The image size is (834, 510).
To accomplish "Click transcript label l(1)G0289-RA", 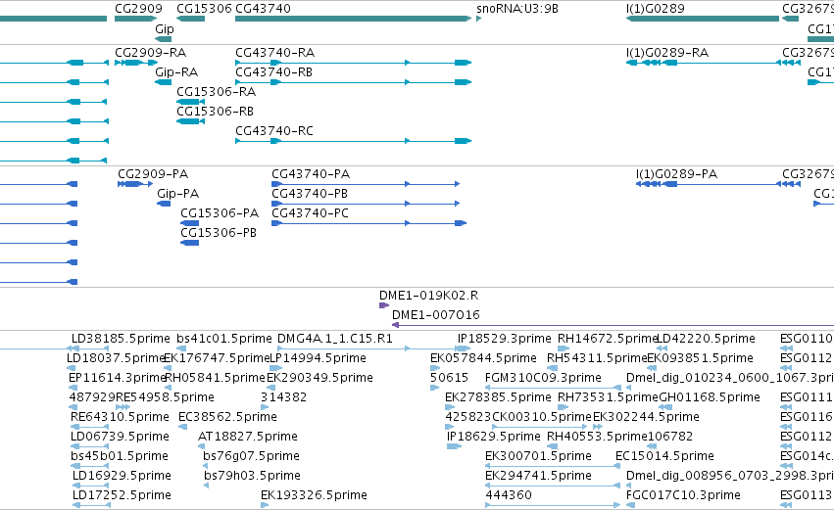I will (667, 53).
